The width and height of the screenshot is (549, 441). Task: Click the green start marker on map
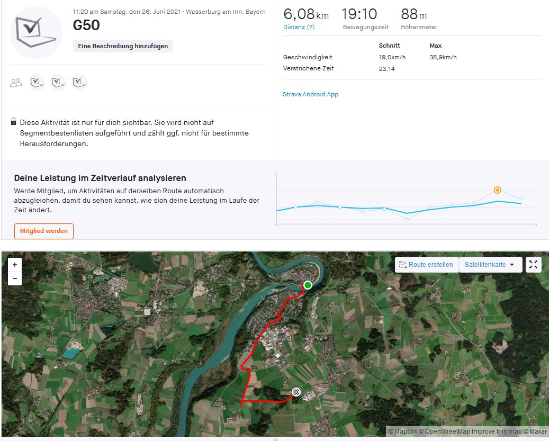click(308, 285)
